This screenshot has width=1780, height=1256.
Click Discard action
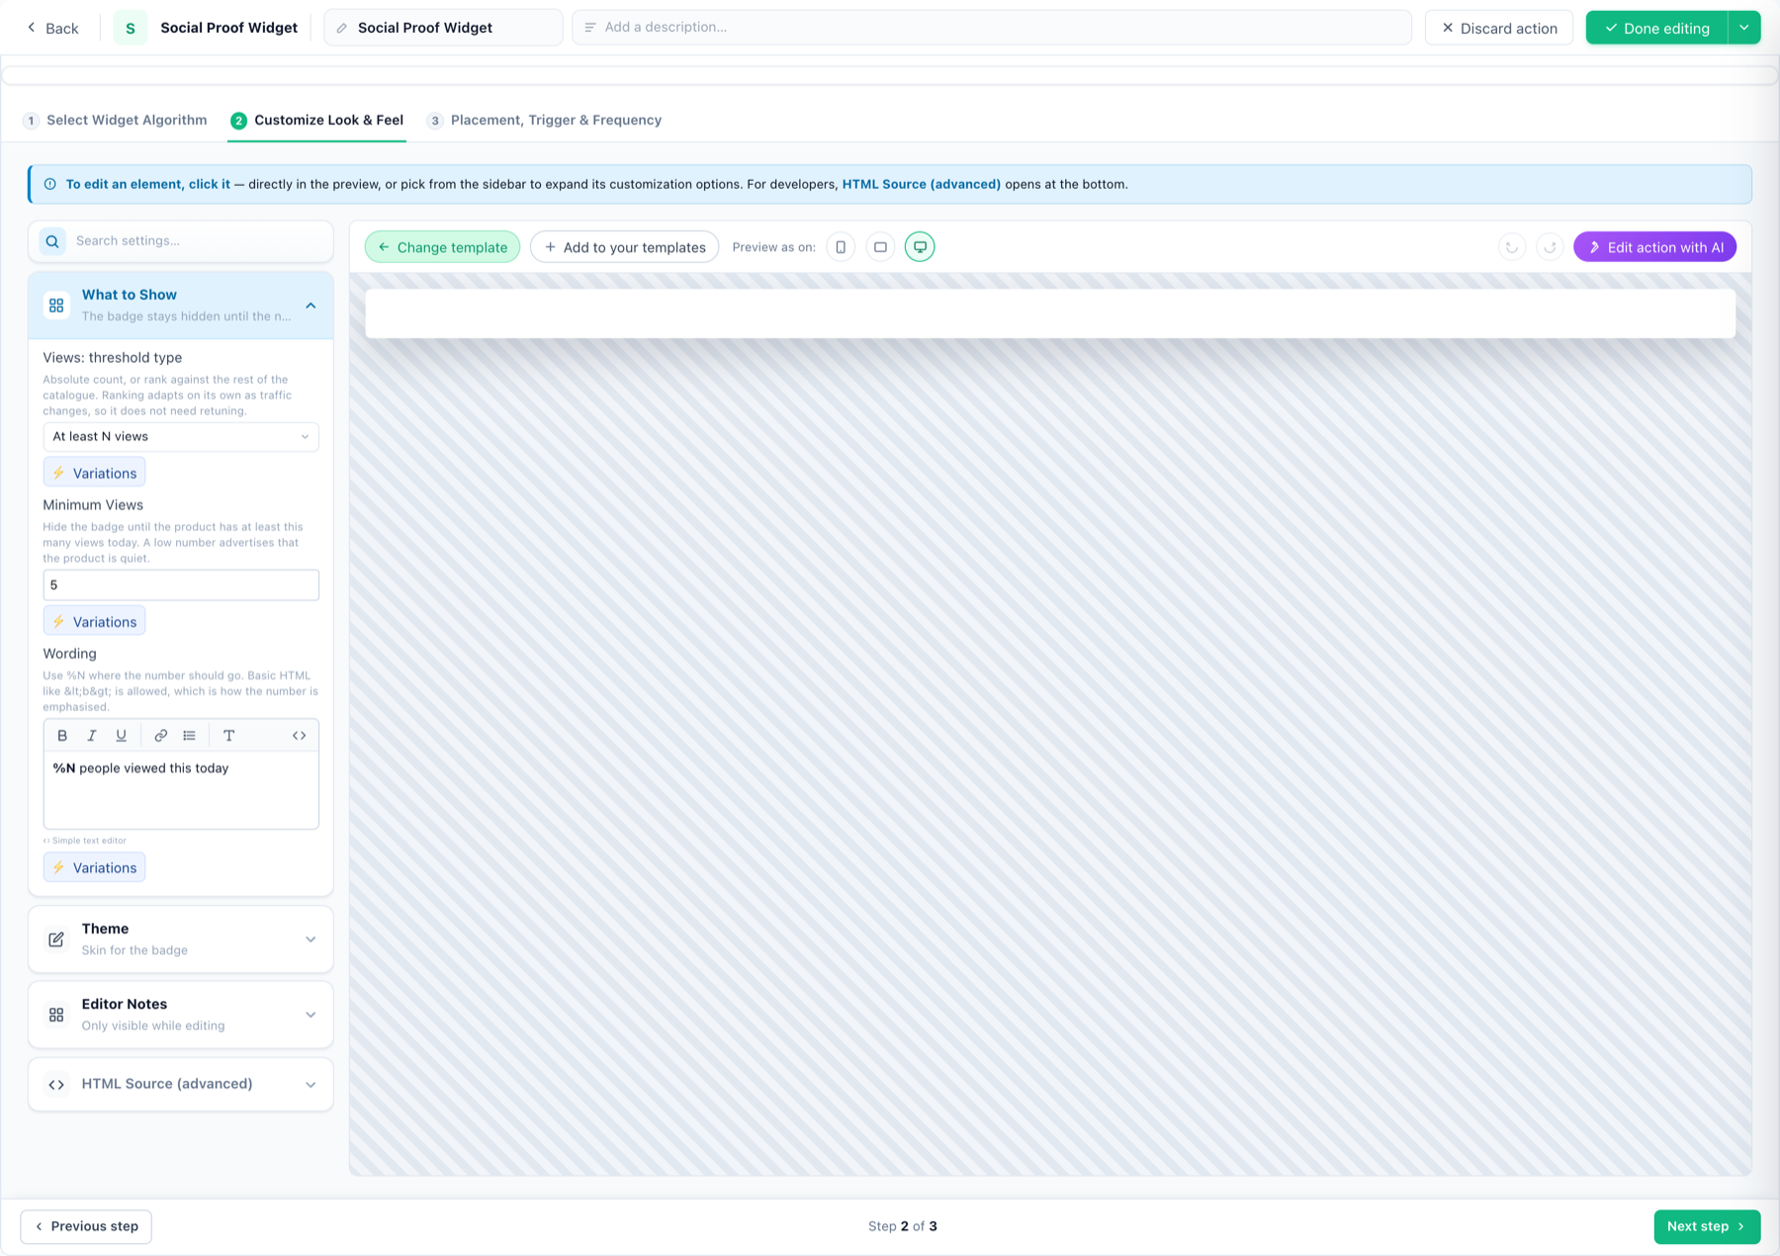coord(1499,28)
